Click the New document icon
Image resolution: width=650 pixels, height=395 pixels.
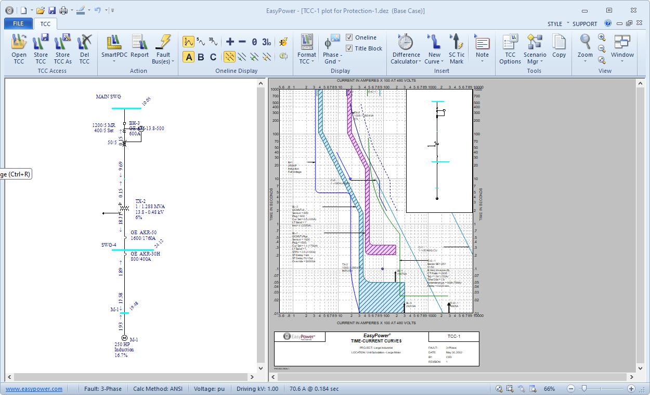coord(23,10)
